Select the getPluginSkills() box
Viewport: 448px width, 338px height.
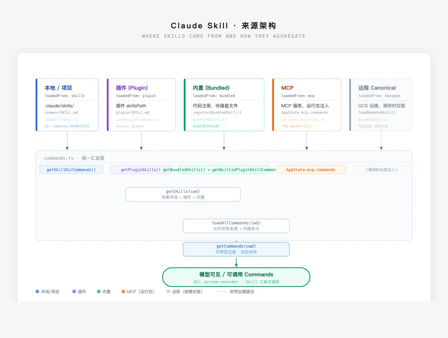pyautogui.click(x=141, y=170)
